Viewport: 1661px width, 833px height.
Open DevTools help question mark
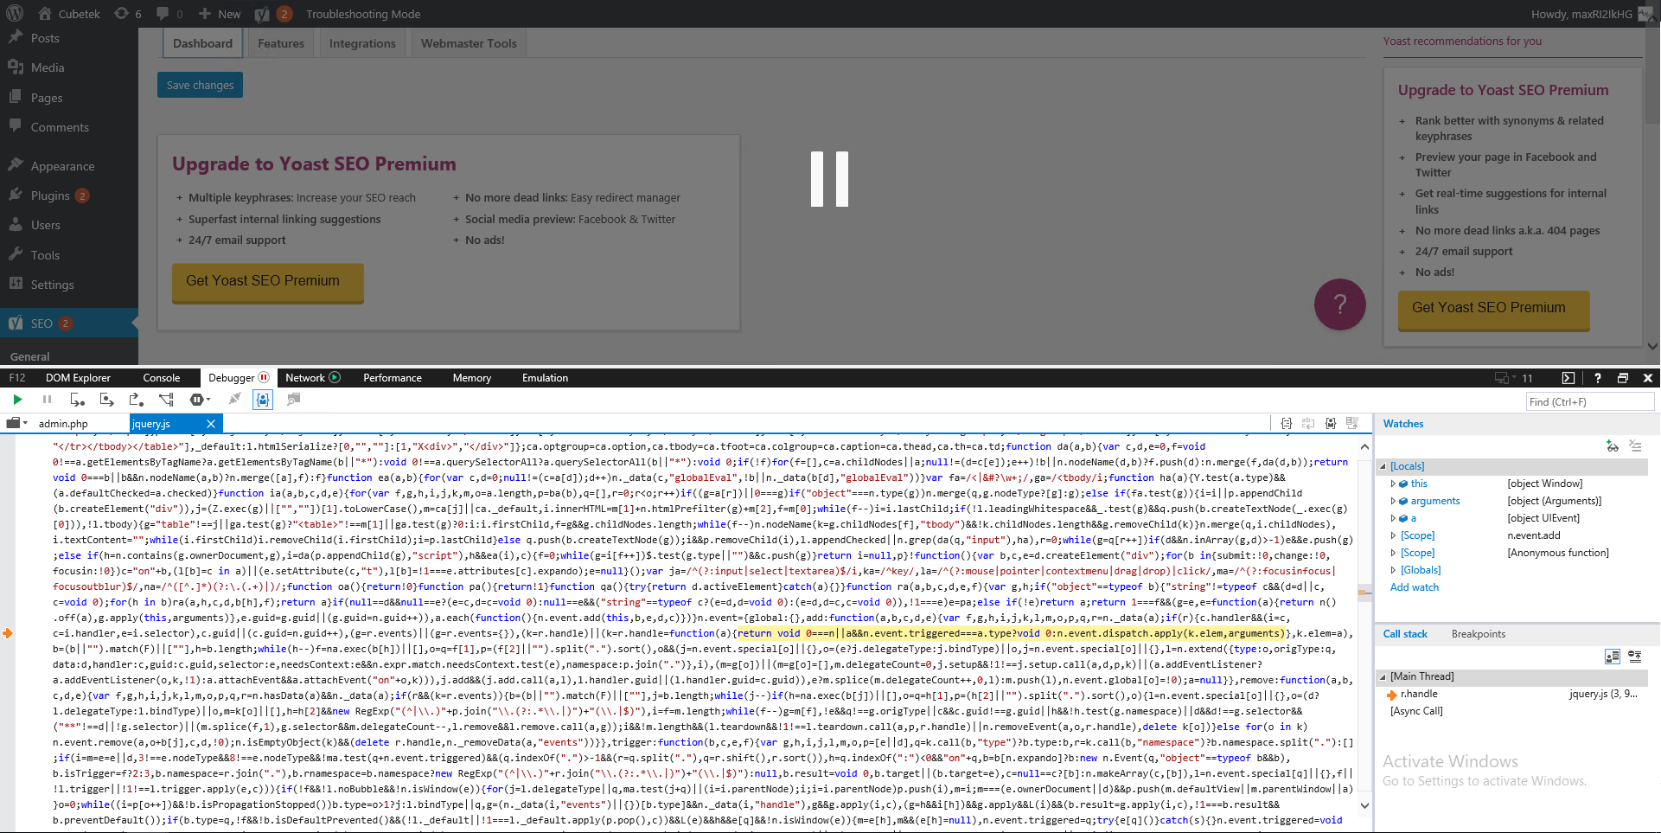1598,378
